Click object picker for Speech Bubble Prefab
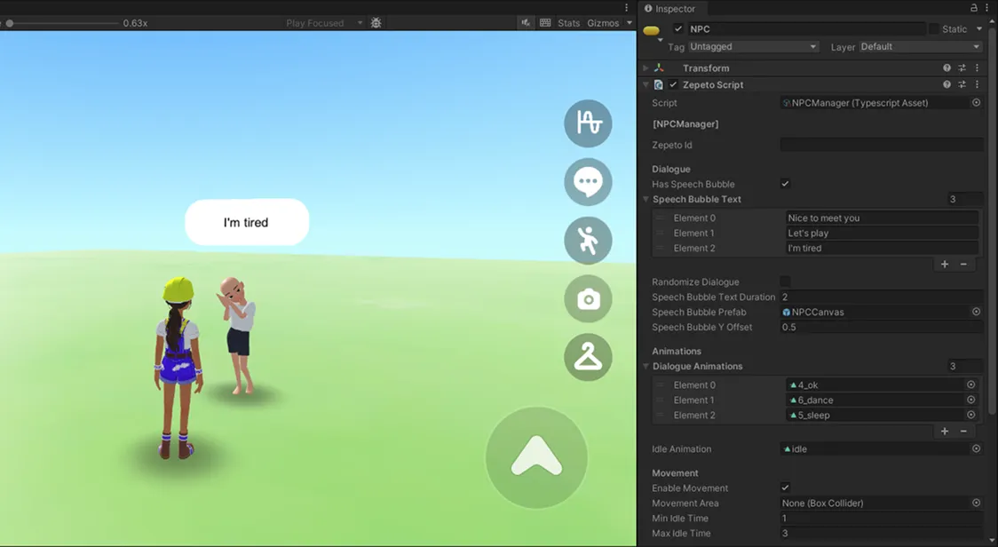998x547 pixels. pos(976,312)
